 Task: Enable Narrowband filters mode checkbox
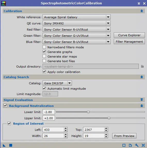pos(44,47)
